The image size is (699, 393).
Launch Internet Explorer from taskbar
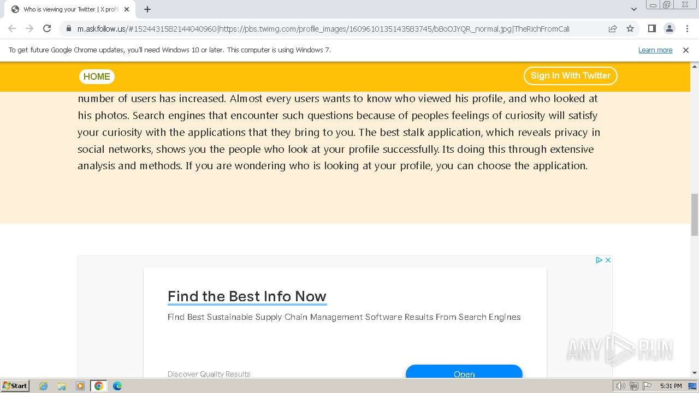coord(44,386)
